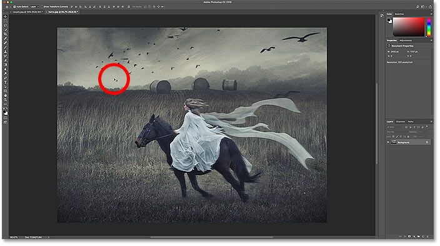Select the Eraser tool
The width and height of the screenshot is (440, 246).
click(x=6, y=60)
